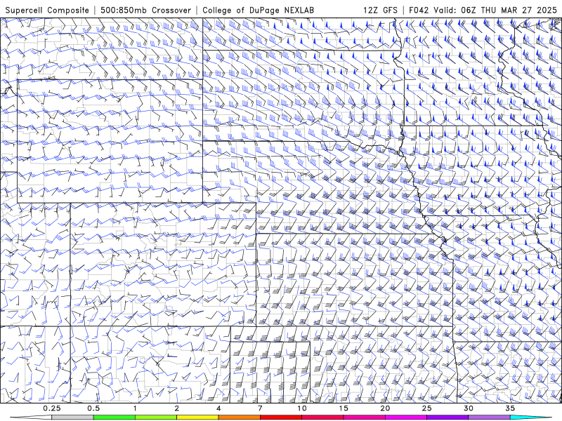Click the legend value 35
This screenshot has width=562, height=421.
pos(510,408)
